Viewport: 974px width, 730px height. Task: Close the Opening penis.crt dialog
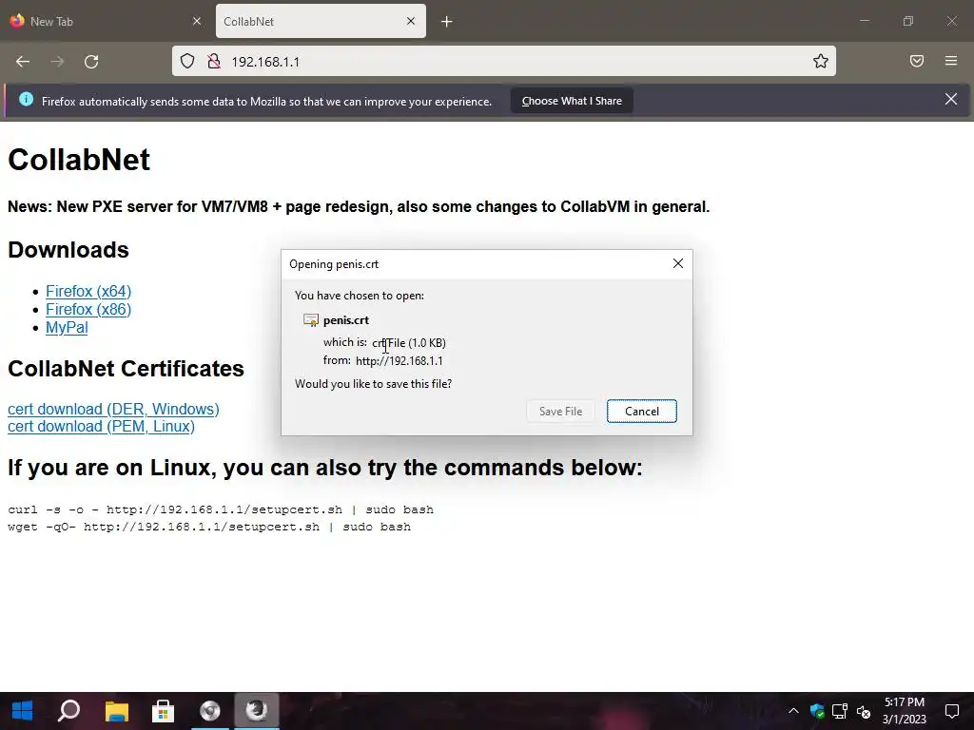(x=678, y=264)
